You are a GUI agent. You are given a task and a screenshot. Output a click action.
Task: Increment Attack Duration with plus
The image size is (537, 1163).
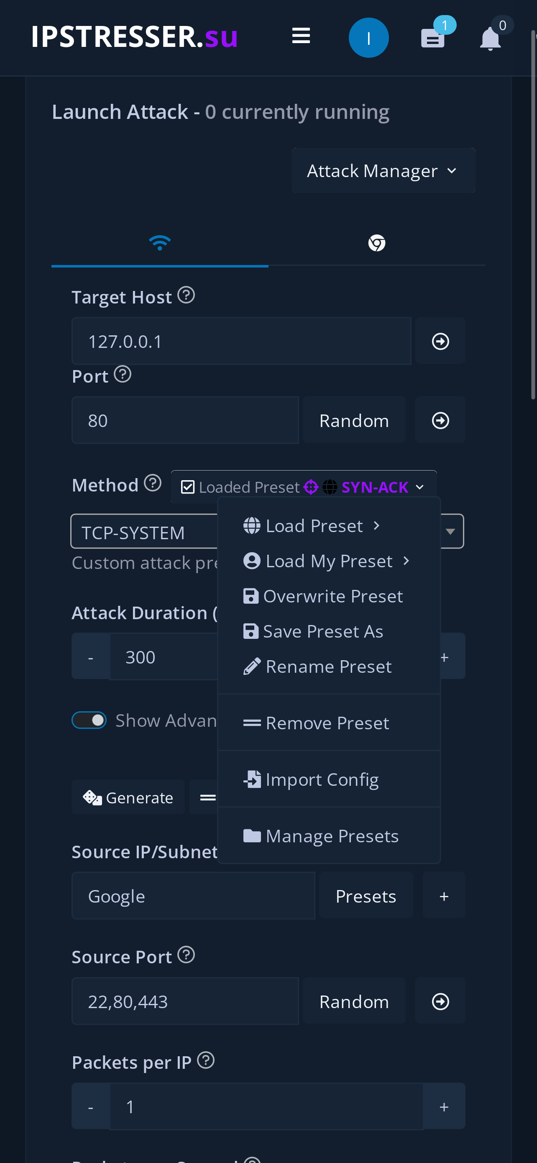pos(445,656)
